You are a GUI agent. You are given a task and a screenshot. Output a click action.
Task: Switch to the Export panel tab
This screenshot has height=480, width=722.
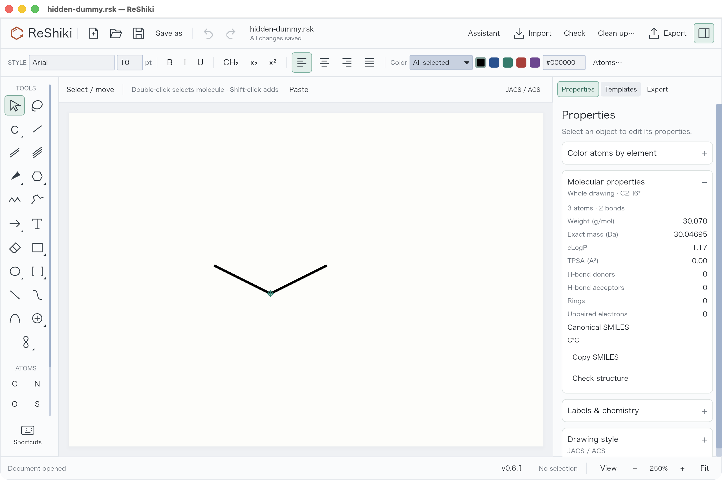657,89
